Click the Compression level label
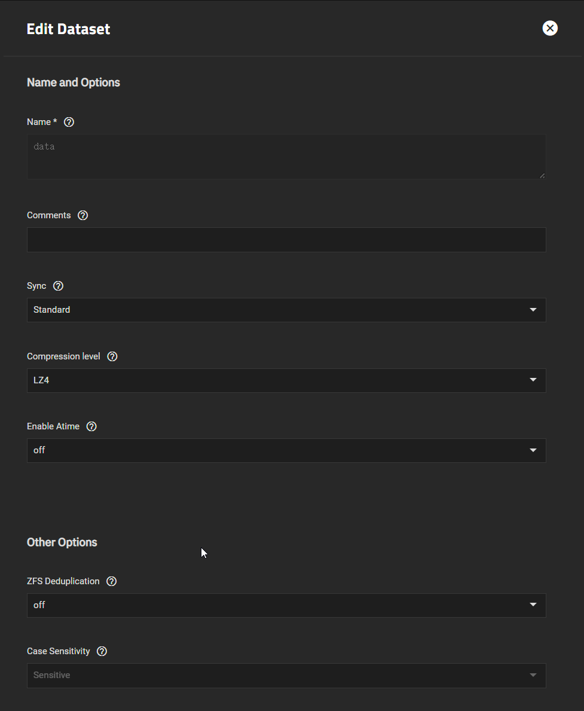 click(x=63, y=356)
